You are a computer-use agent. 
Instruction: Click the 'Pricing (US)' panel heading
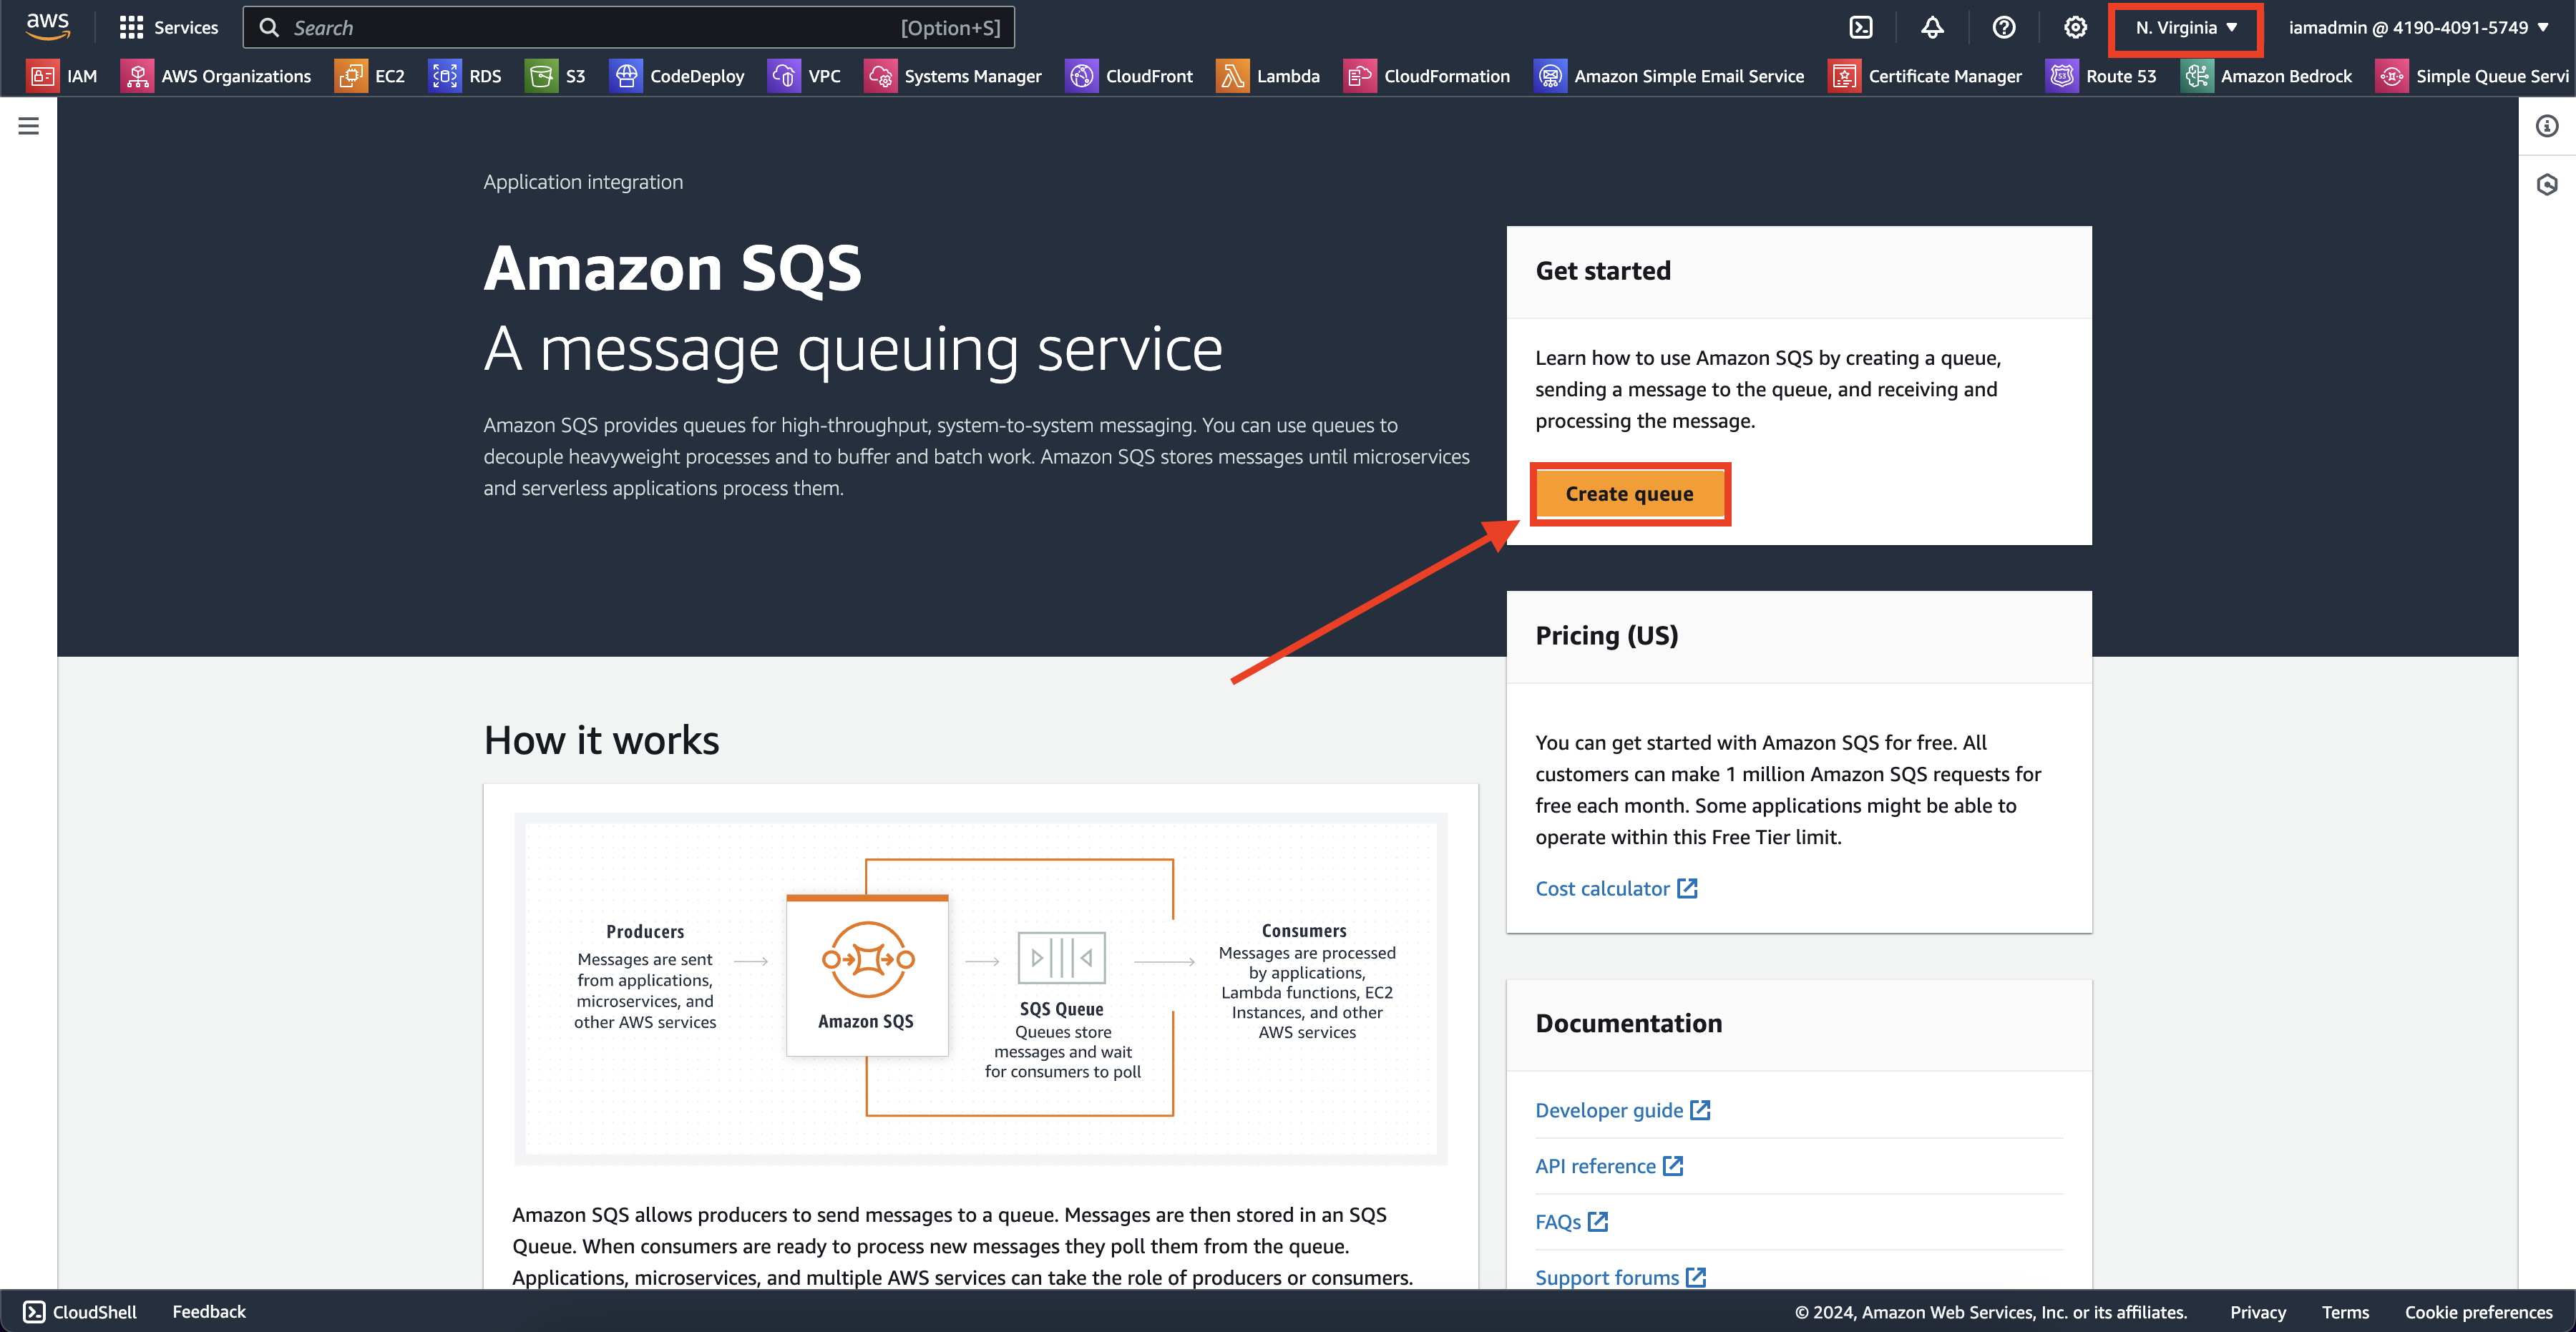click(x=1607, y=636)
